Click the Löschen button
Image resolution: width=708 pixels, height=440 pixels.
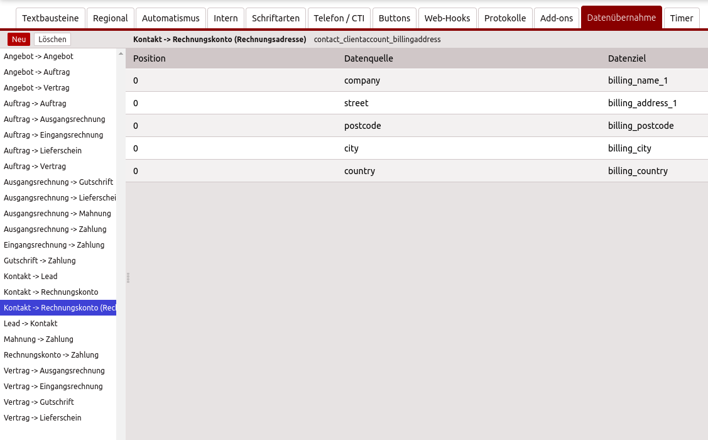[x=52, y=40]
